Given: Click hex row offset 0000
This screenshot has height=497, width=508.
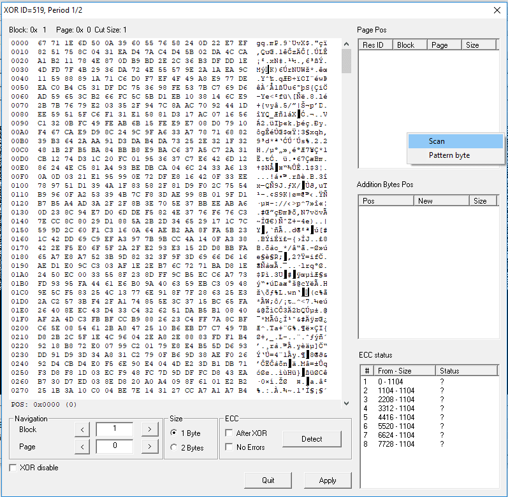Looking at the screenshot, I should click(20, 43).
